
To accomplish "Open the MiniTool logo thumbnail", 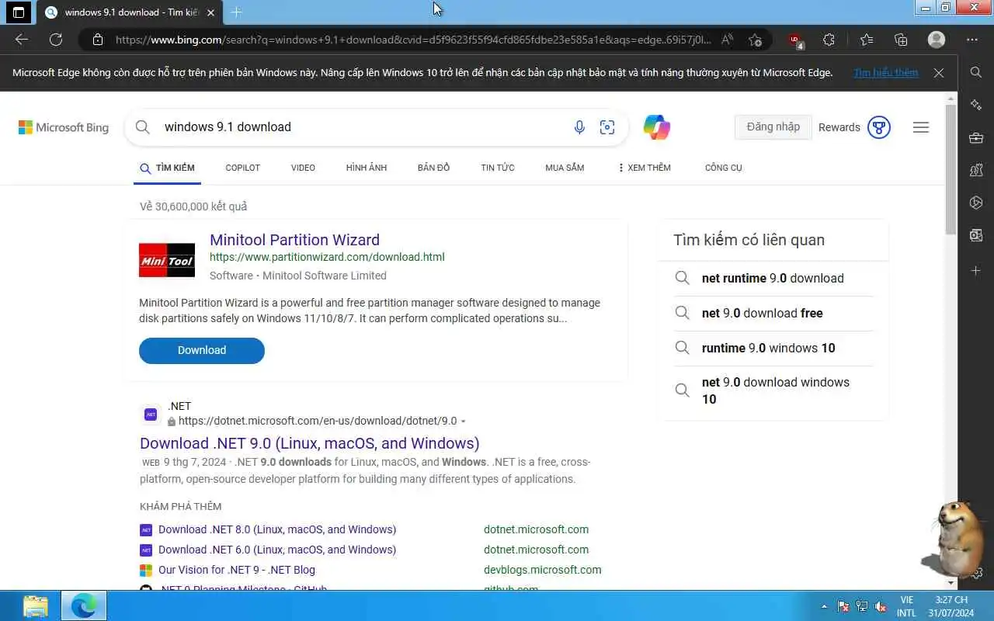I will [167, 260].
